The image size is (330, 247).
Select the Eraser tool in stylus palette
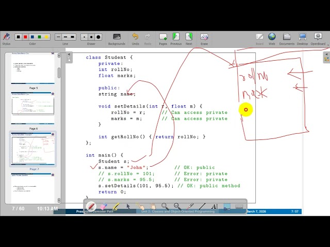click(x=103, y=206)
